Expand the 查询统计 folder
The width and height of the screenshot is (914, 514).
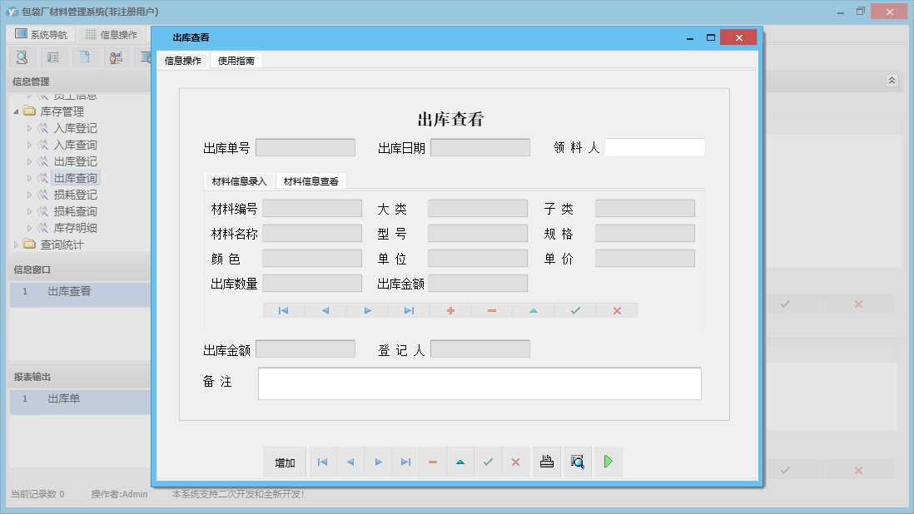pyautogui.click(x=16, y=245)
